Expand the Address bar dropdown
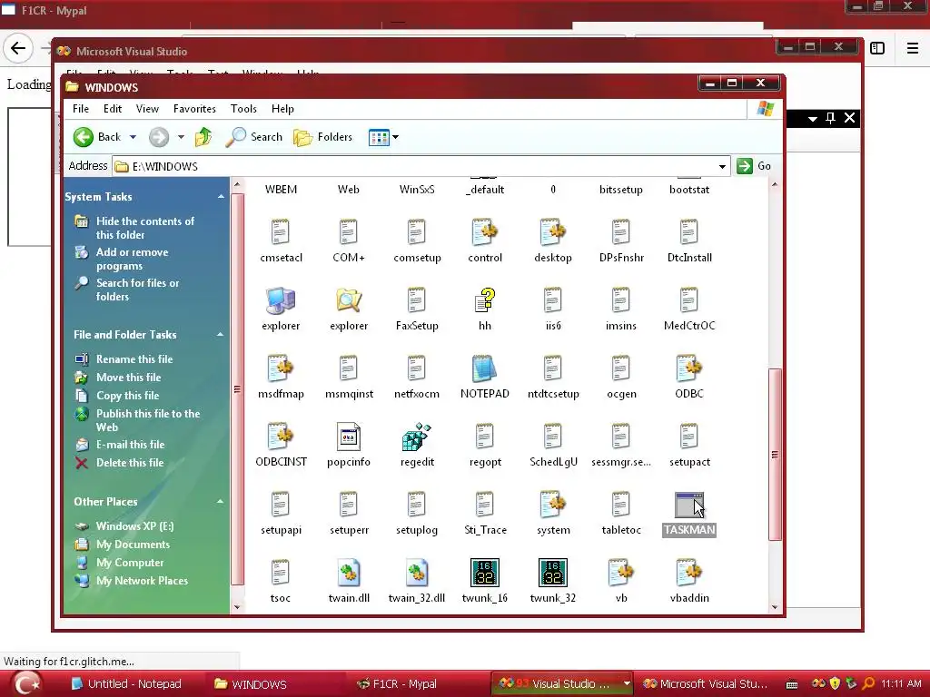 tap(722, 167)
